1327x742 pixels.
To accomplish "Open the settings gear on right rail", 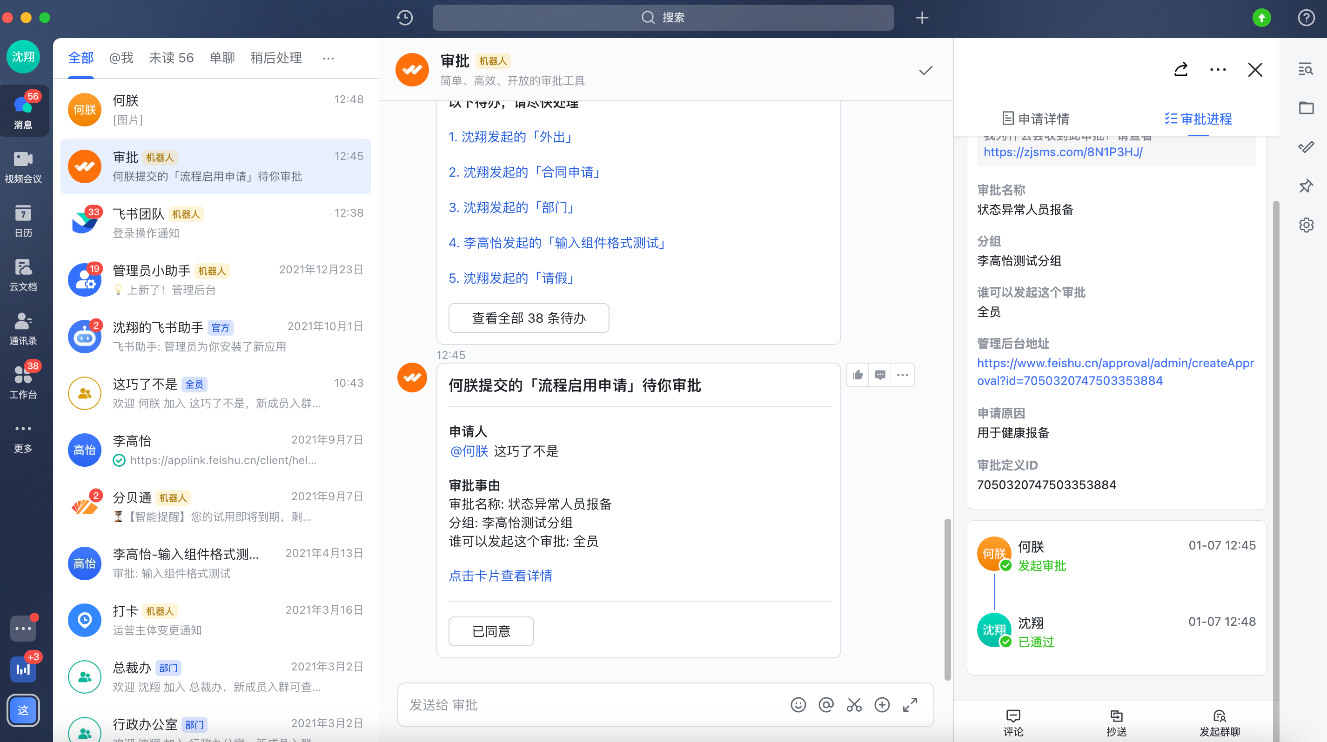I will click(1306, 225).
